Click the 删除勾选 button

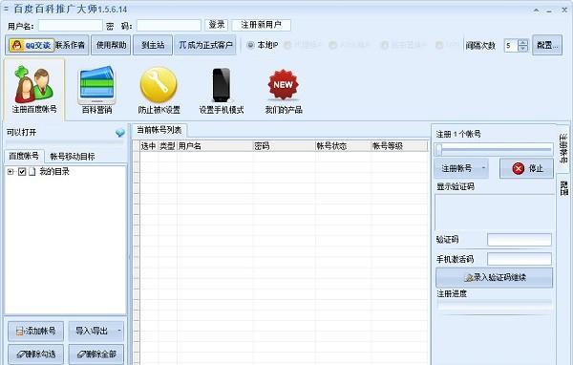coord(36,354)
